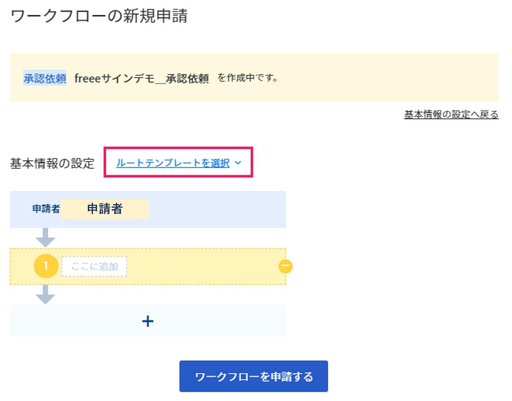Click the を作成中です。 status text
This screenshot has width=512, height=401.
click(248, 78)
